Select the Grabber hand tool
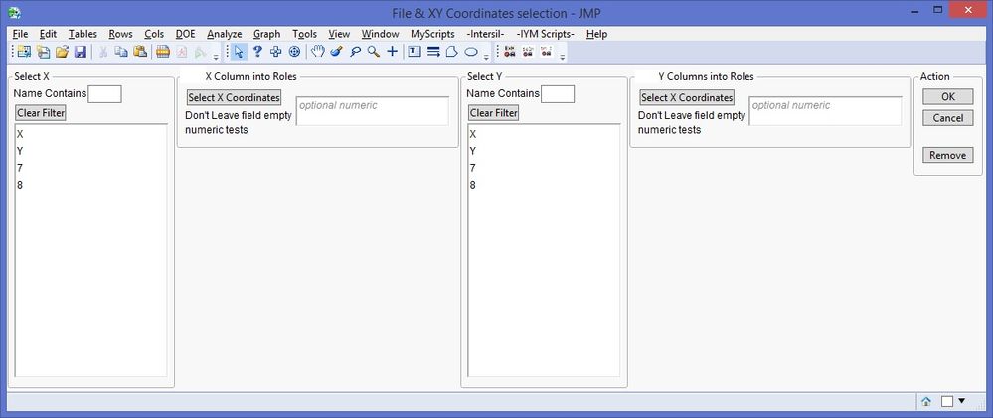 [318, 52]
